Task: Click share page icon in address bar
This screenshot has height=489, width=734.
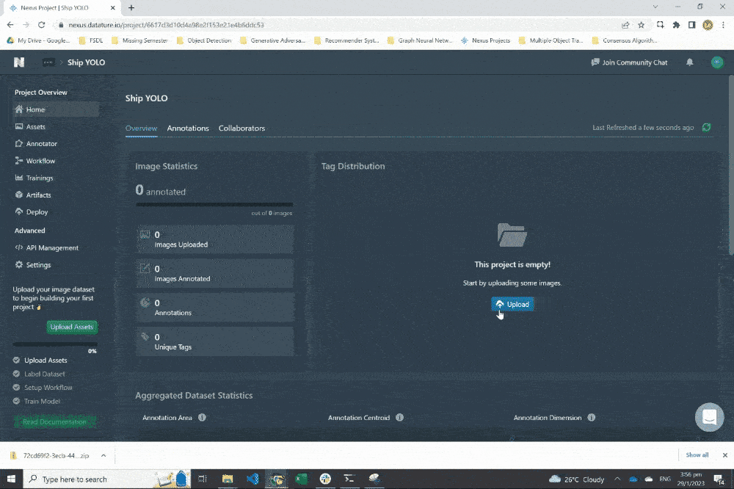Action: click(x=625, y=25)
